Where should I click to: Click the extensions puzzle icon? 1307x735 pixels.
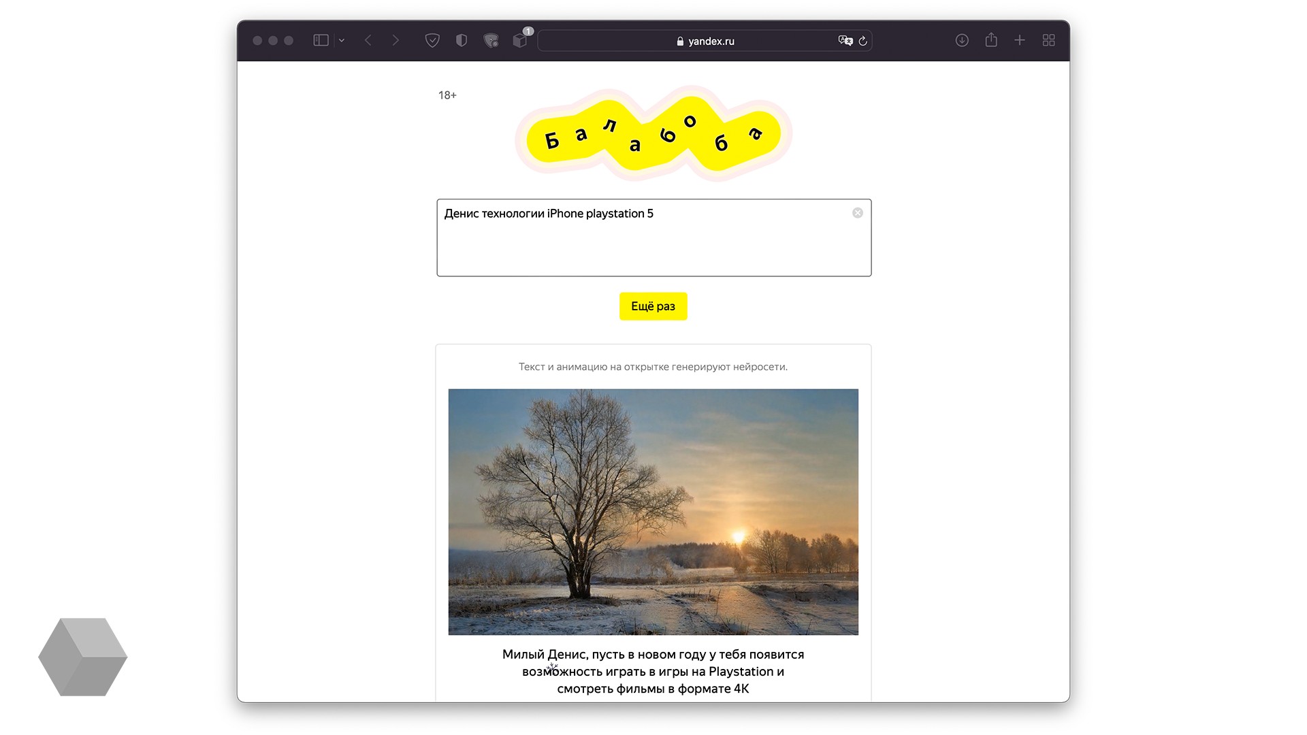[521, 39]
